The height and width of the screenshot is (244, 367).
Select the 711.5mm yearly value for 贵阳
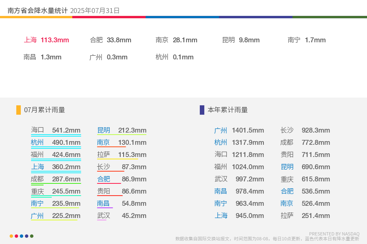pyautogui.click(x=316, y=155)
